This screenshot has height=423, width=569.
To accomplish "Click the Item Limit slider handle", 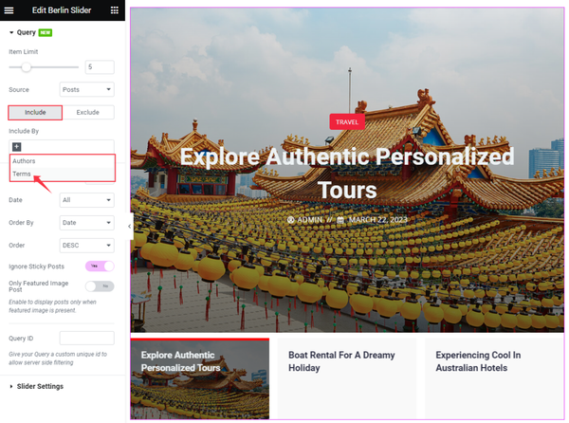I will tap(27, 67).
